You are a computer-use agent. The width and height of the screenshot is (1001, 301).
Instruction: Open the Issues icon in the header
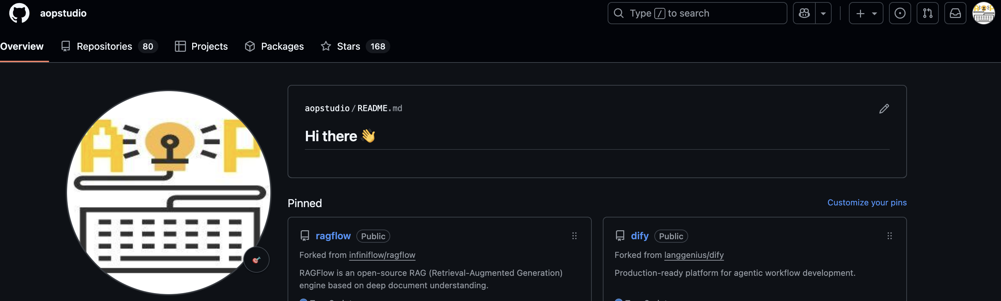[900, 13]
